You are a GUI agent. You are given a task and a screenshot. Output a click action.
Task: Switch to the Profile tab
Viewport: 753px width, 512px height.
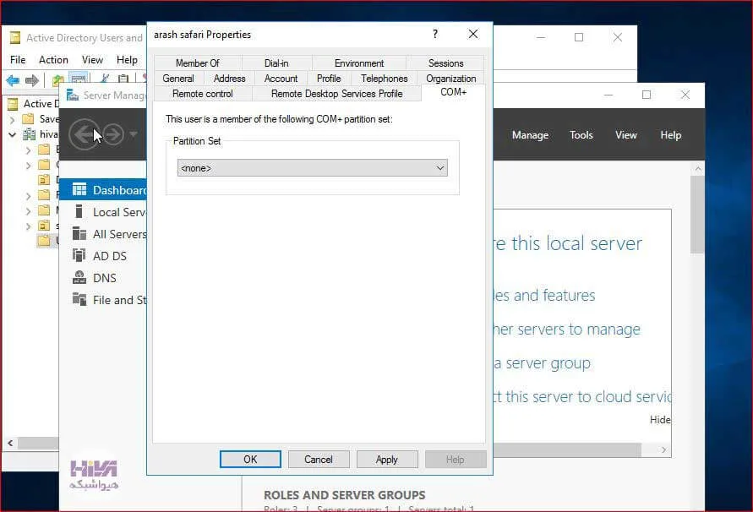point(329,79)
